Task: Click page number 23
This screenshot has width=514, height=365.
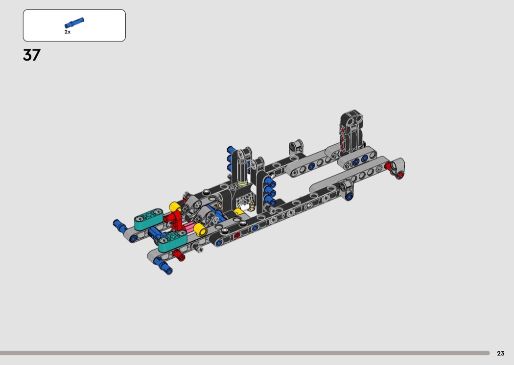Action: click(500, 353)
